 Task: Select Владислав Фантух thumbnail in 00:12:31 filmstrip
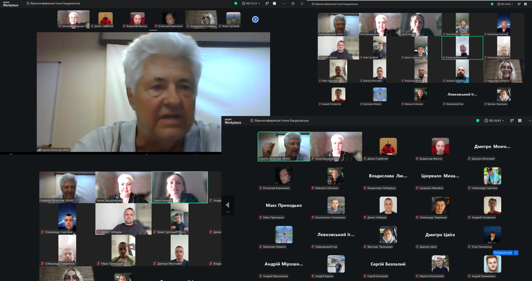[138, 19]
